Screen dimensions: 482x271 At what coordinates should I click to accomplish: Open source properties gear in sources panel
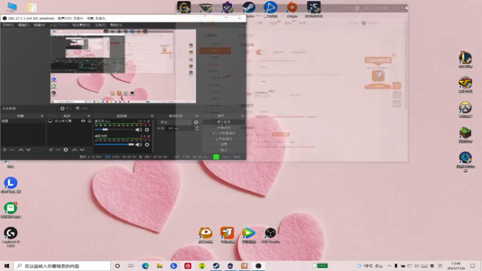click(66, 149)
